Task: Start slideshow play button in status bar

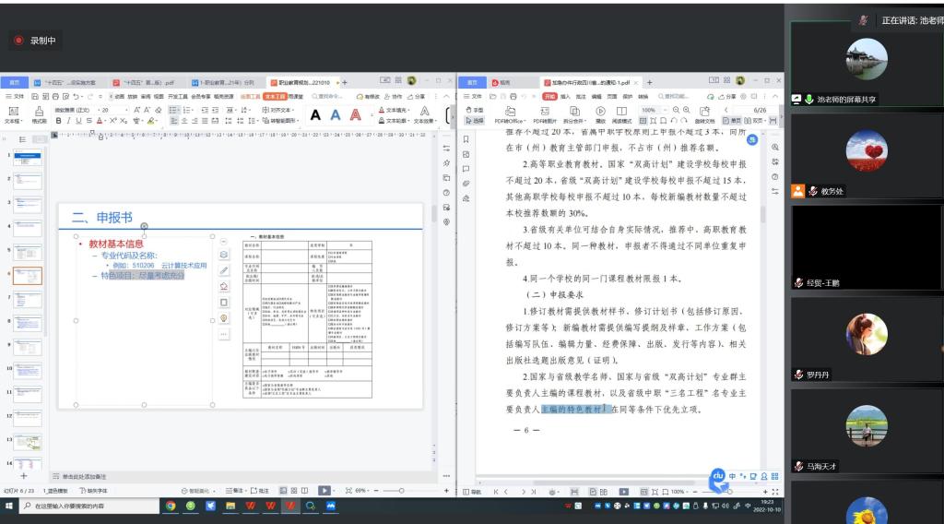Action: click(x=324, y=490)
